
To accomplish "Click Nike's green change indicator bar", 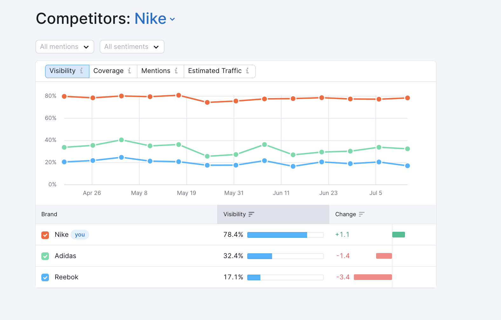I will point(399,235).
